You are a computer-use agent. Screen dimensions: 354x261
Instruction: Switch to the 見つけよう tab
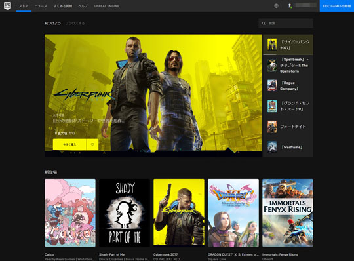click(52, 23)
